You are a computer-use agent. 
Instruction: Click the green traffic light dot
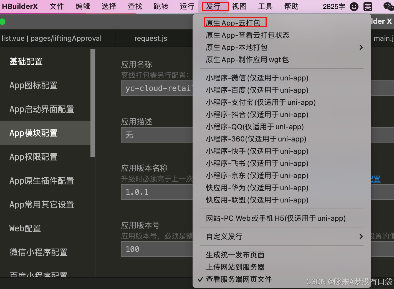[x=3, y=21]
